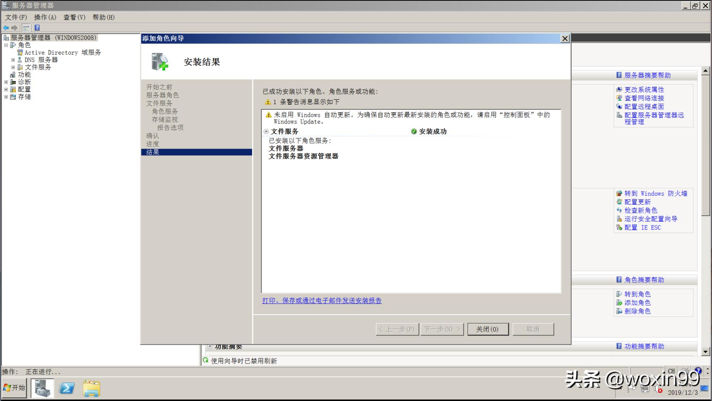Open PowerShell from the taskbar
The image size is (712, 401).
click(67, 388)
